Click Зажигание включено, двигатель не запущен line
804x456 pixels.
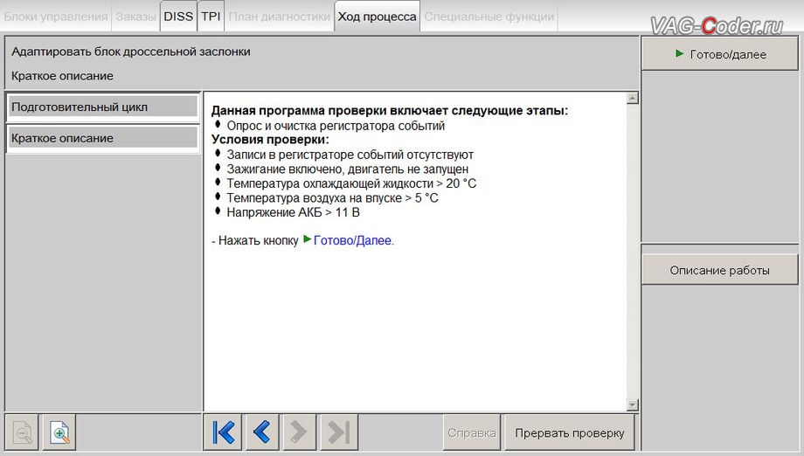[347, 169]
